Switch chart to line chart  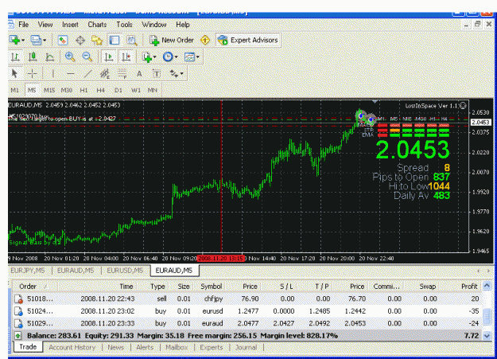[50, 57]
